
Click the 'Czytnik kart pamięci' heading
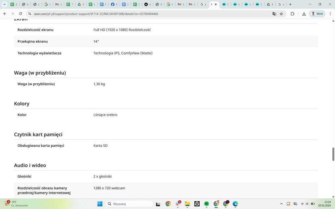[x=38, y=134]
